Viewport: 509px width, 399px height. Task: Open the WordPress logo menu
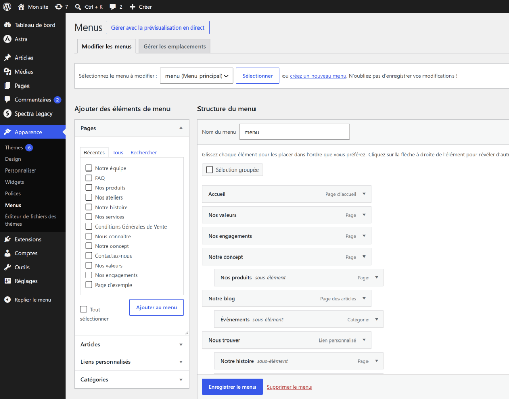[x=7, y=7]
